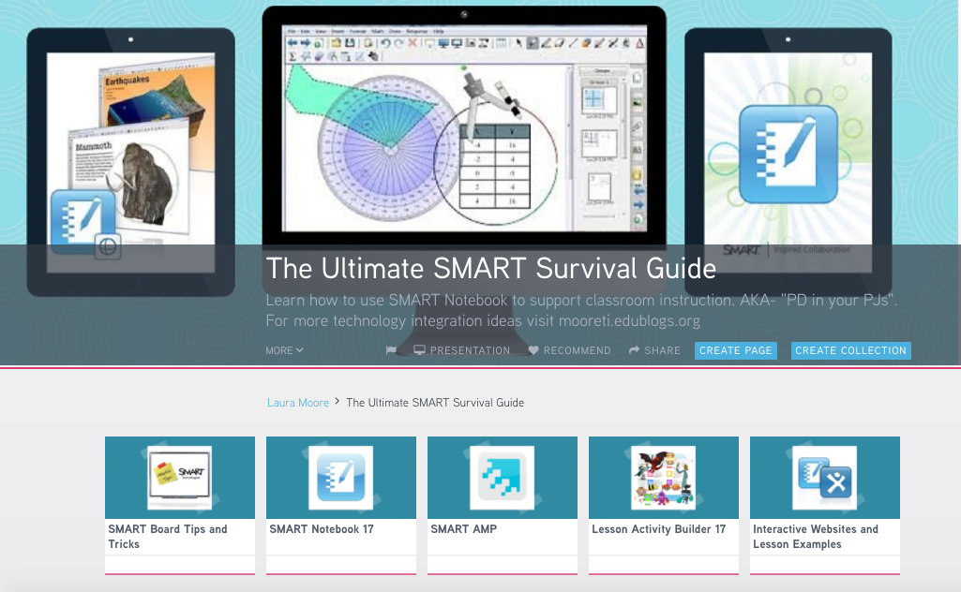Start PRESENTATION mode
This screenshot has height=592, width=961.
point(462,350)
